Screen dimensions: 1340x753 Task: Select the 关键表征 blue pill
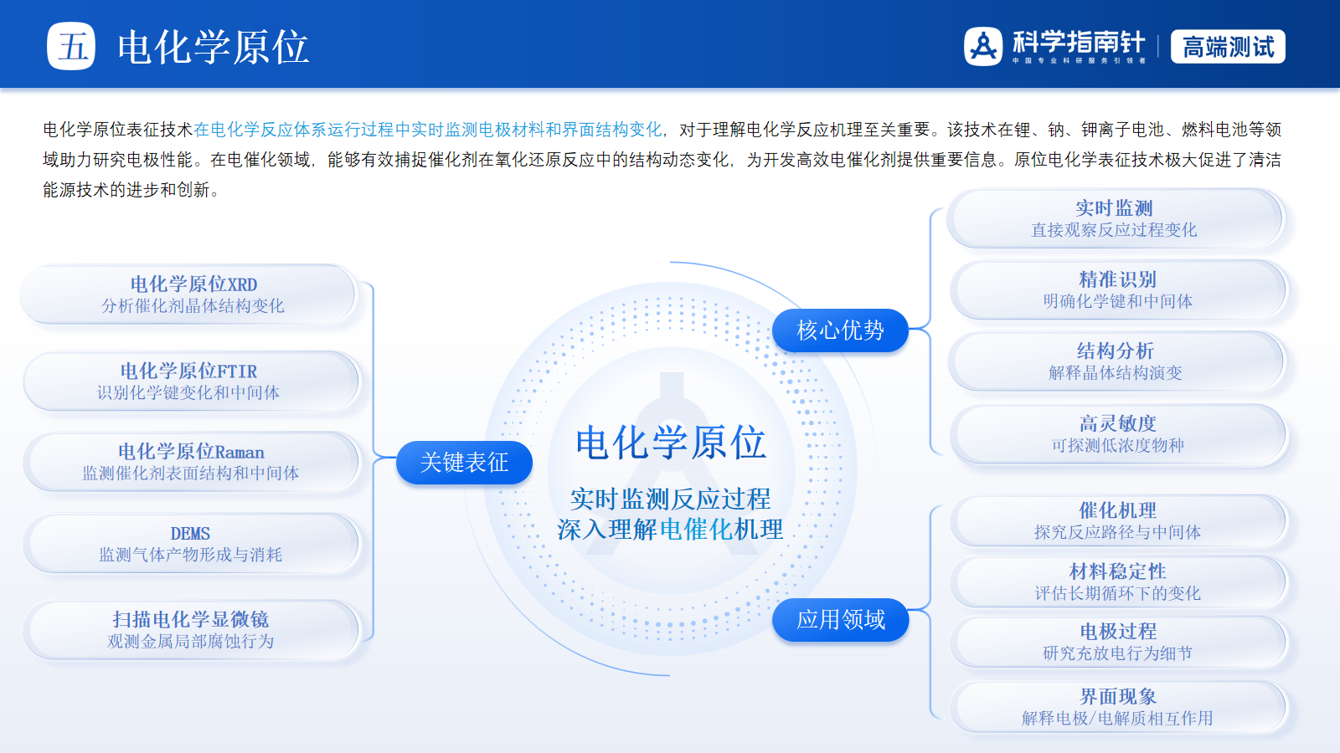click(x=464, y=463)
